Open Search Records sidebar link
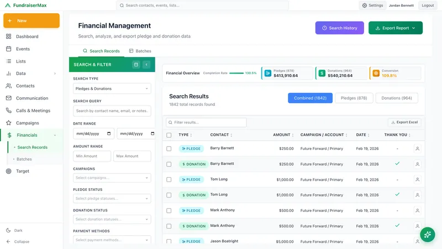The width and height of the screenshot is (442, 249). (32, 147)
